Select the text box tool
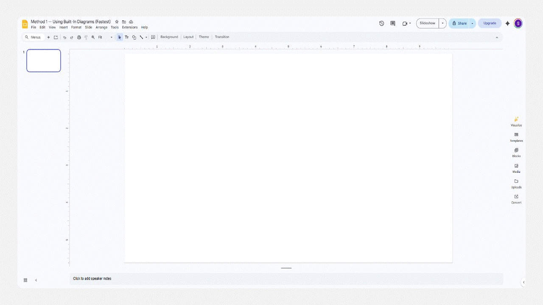 (127, 37)
